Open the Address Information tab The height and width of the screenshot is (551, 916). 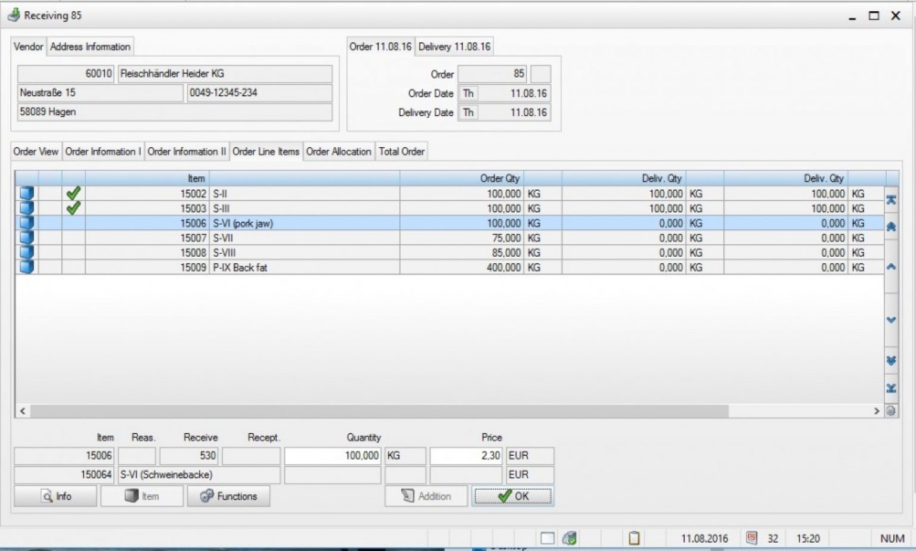click(90, 46)
